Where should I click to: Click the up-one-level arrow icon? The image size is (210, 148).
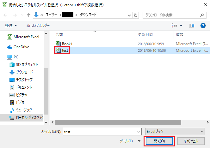(x=29, y=15)
